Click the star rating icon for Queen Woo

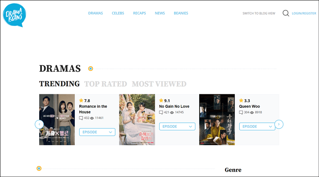coord(241,100)
